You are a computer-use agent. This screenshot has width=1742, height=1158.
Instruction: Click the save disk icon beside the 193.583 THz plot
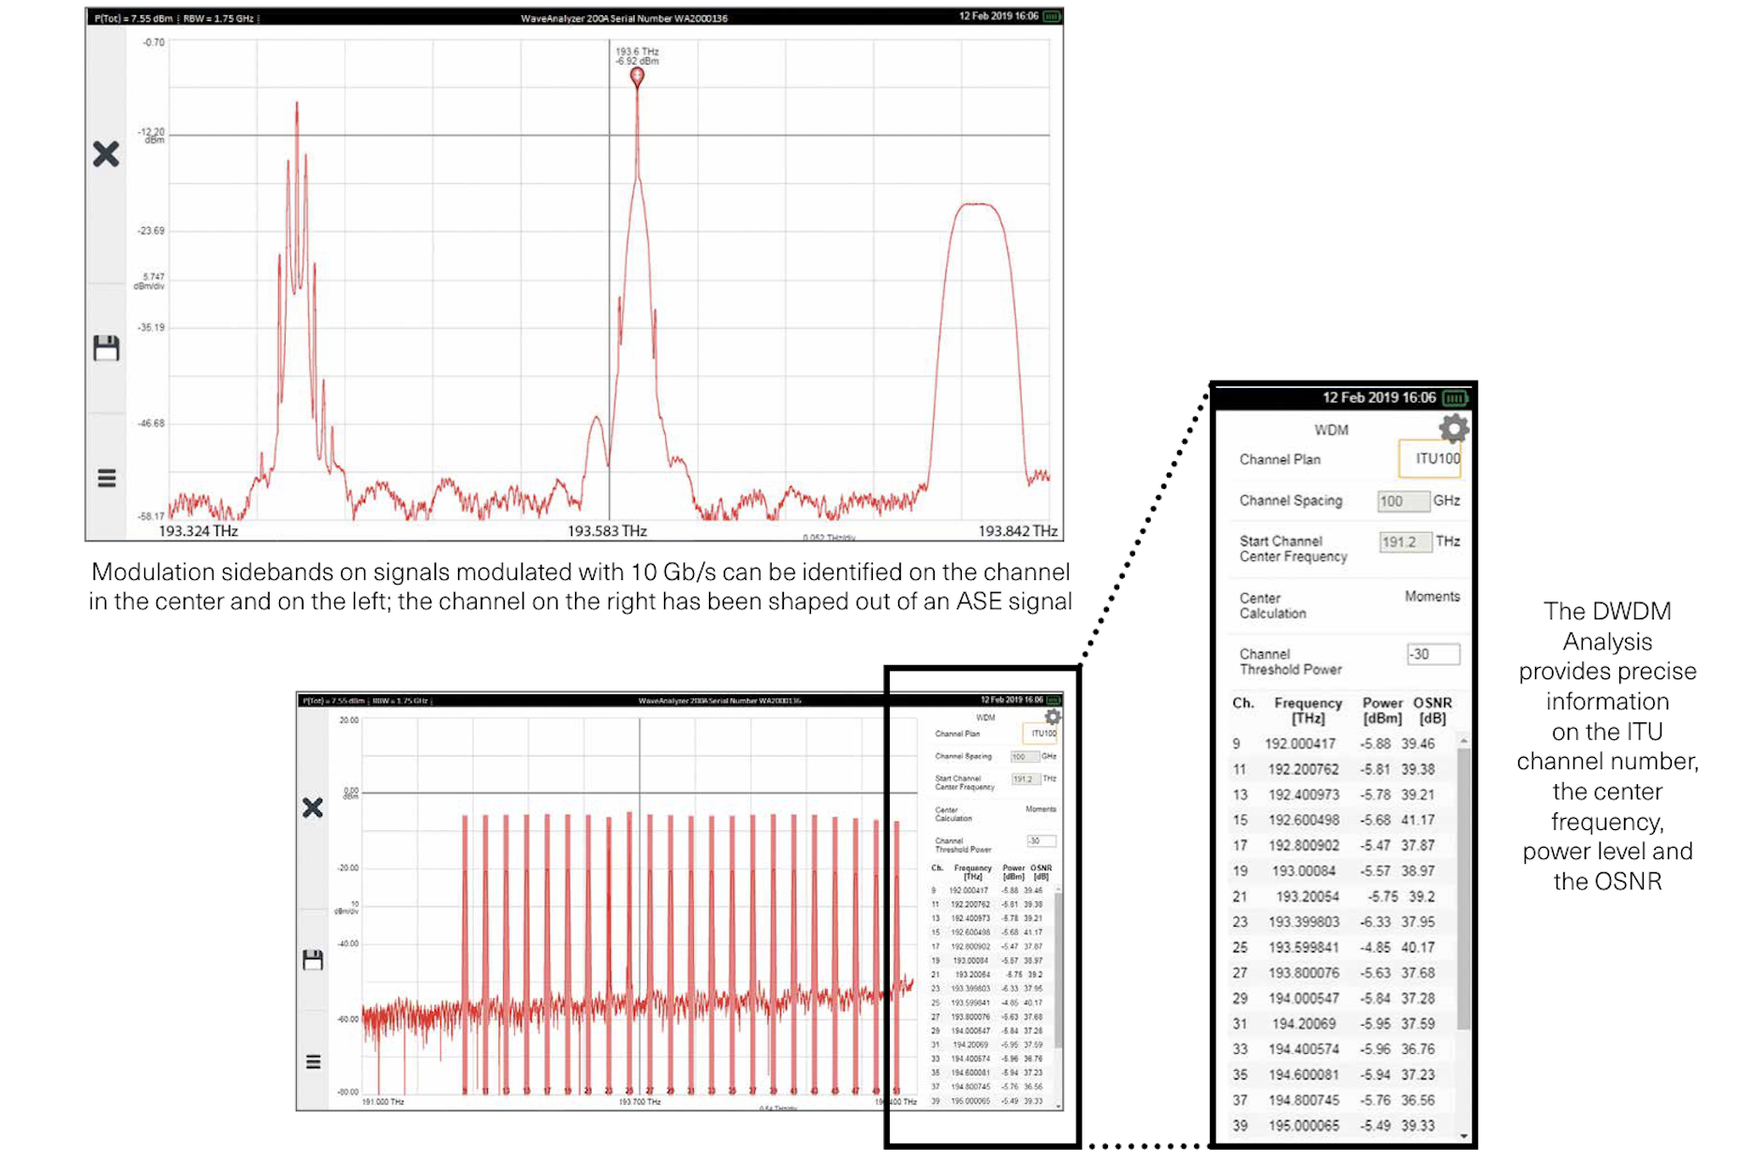(106, 349)
